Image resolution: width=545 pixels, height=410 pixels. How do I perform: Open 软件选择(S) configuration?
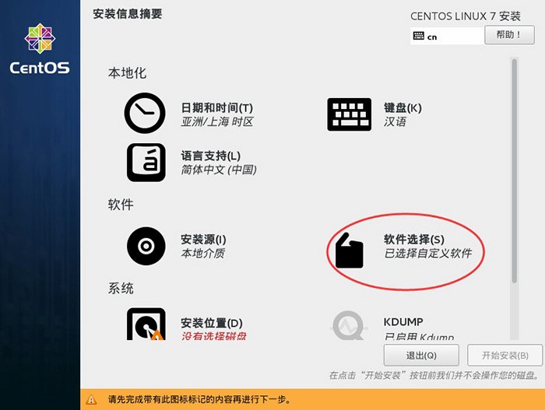(x=414, y=240)
